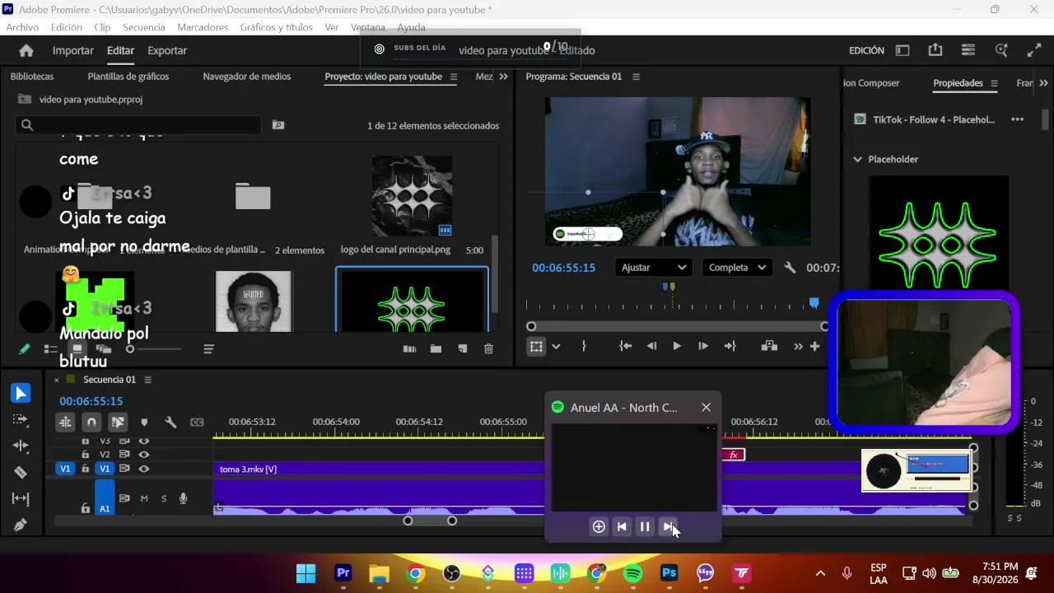Image resolution: width=1054 pixels, height=593 pixels.
Task: Select the Selection arrow tool
Action: pyautogui.click(x=21, y=394)
